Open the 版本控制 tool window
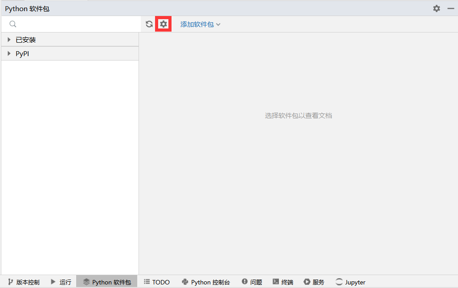Viewport: 458px width, 288px height. click(24, 282)
